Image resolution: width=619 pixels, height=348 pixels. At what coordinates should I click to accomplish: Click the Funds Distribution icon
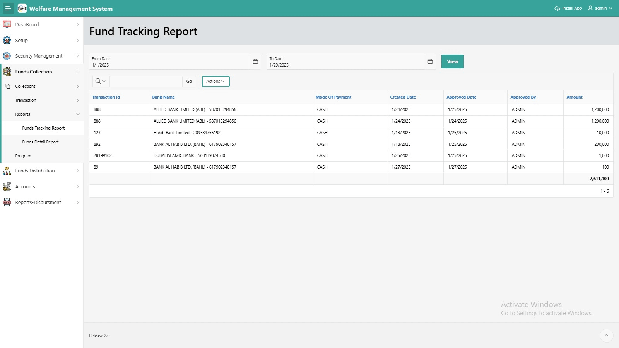[x=7, y=171]
